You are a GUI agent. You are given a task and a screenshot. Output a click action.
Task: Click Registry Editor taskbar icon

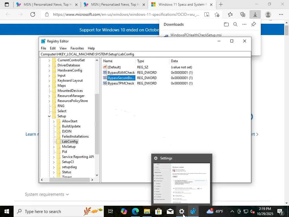pyautogui.click(x=193, y=211)
